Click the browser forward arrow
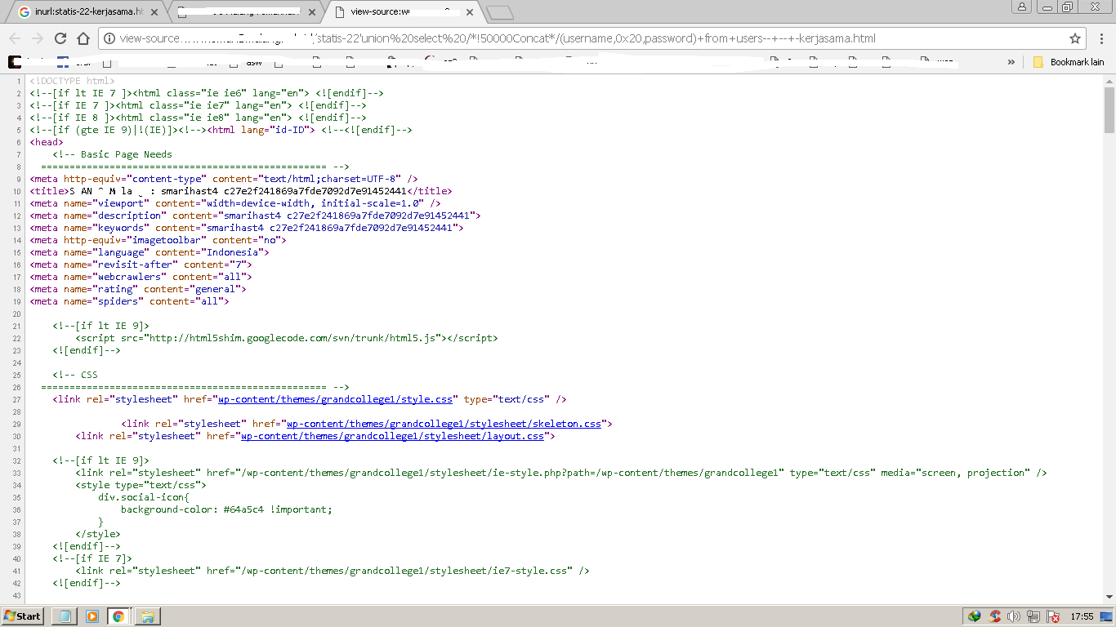The height and width of the screenshot is (627, 1116). (x=38, y=38)
